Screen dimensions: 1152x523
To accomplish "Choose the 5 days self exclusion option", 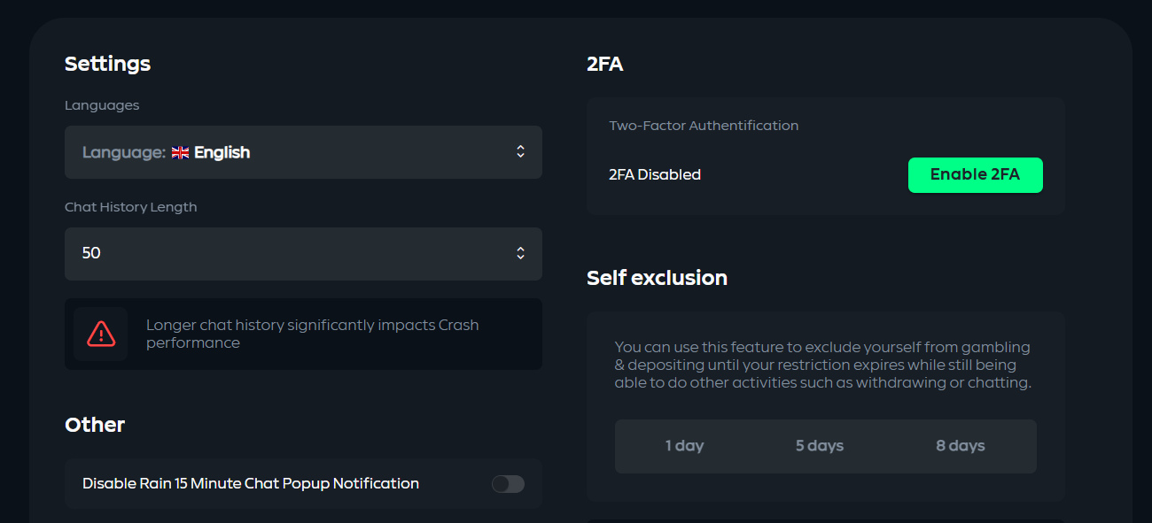I will 819,446.
